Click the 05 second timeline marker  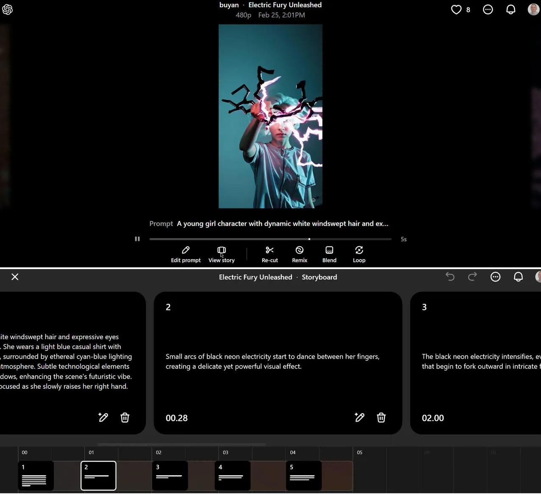click(360, 452)
